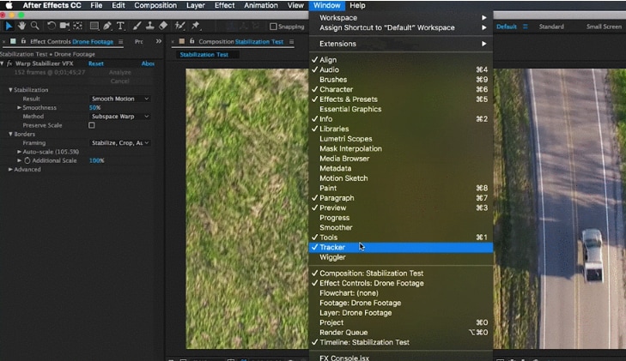Open Composition panel hamburger menu

[291, 41]
